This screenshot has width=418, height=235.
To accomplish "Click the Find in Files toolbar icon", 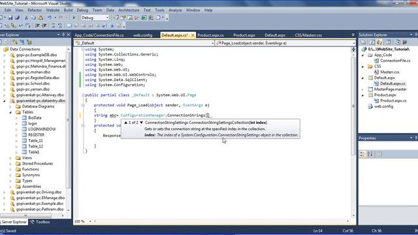I will (x=116, y=18).
